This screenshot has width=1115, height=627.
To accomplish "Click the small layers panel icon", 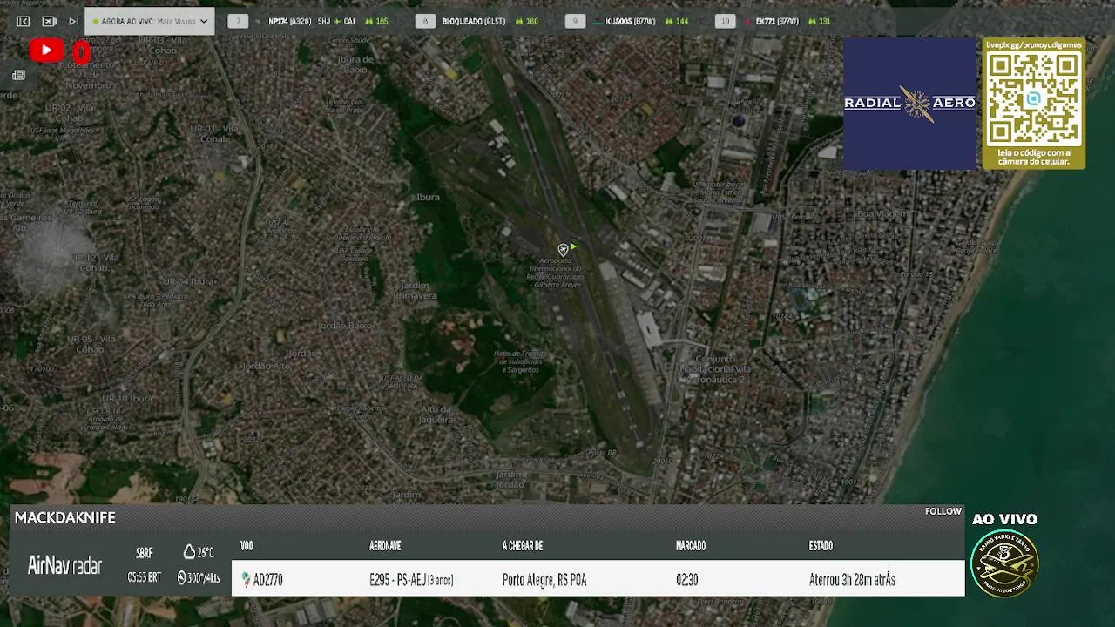I will click(18, 76).
